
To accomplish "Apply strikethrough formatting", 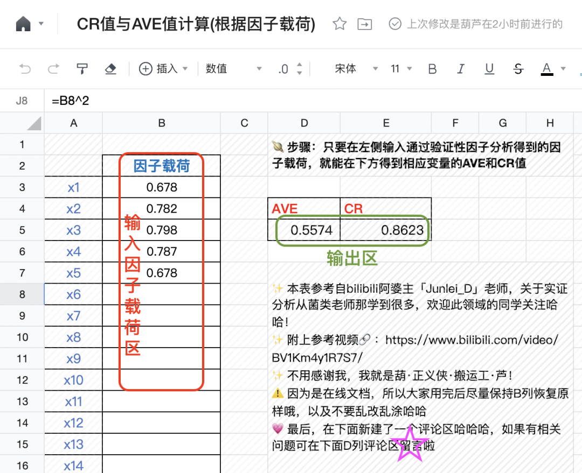I will (x=517, y=69).
